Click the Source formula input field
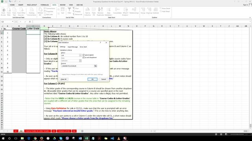252x141 pixels. coord(78,66)
